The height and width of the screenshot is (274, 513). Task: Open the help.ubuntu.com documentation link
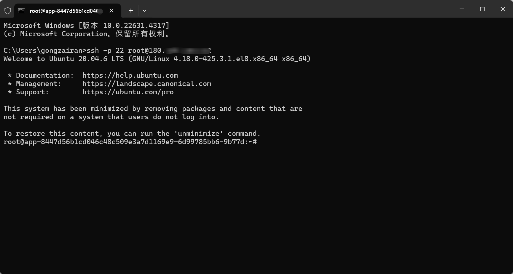pos(130,75)
